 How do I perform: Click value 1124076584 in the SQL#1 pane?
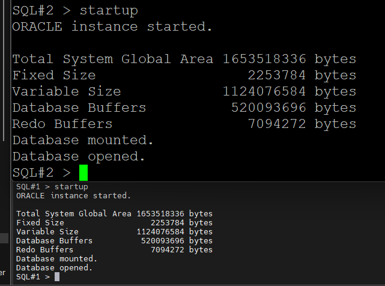tap(160, 232)
